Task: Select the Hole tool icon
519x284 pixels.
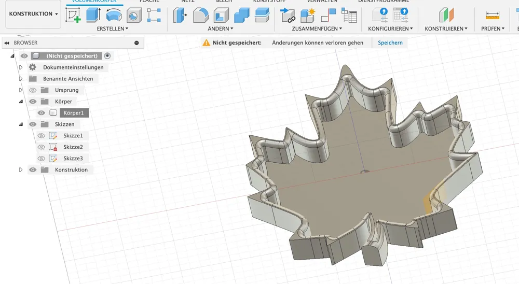Action: click(x=134, y=15)
